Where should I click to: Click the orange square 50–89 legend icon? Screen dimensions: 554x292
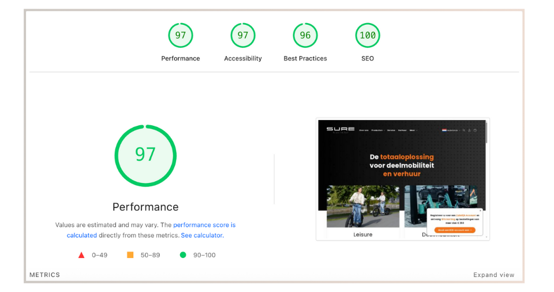[130, 255]
